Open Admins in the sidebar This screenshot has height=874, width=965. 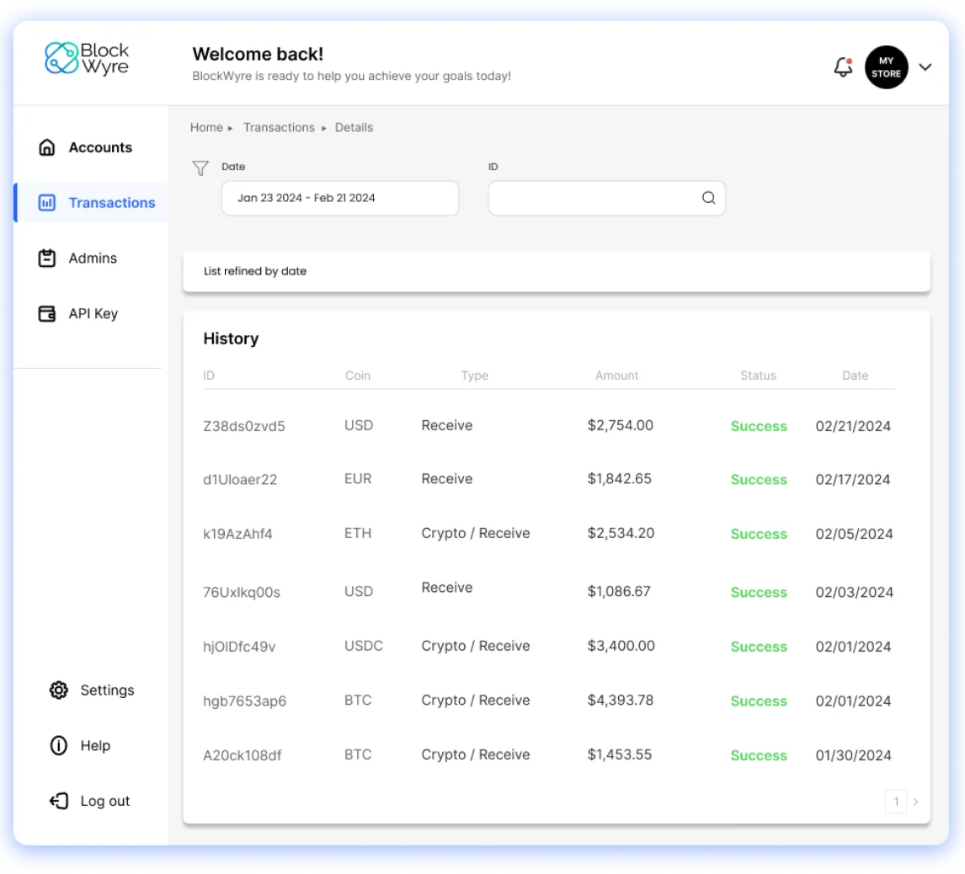pyautogui.click(x=93, y=258)
